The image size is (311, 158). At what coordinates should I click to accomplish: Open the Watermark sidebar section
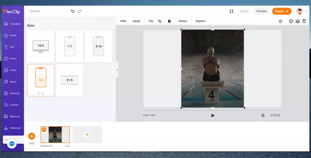(x=12, y=128)
